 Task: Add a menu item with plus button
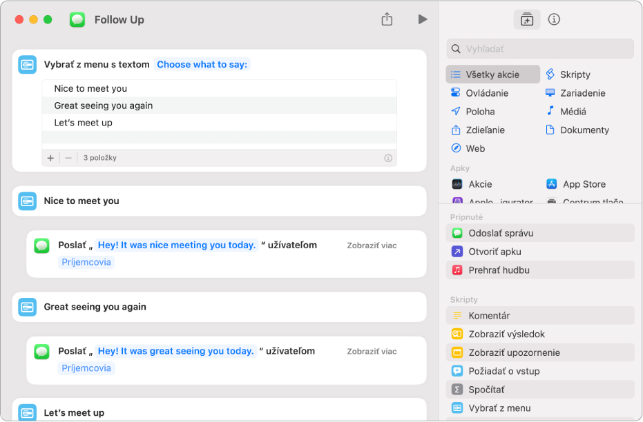tap(50, 158)
